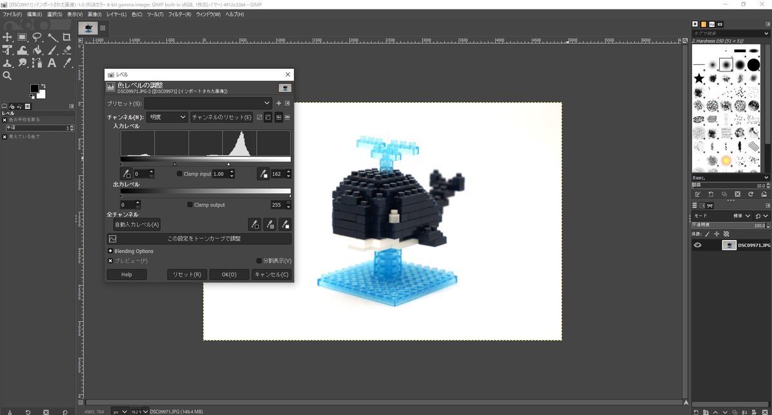The image size is (772, 415).
Task: Select the Smudge tool
Action: pos(23,63)
